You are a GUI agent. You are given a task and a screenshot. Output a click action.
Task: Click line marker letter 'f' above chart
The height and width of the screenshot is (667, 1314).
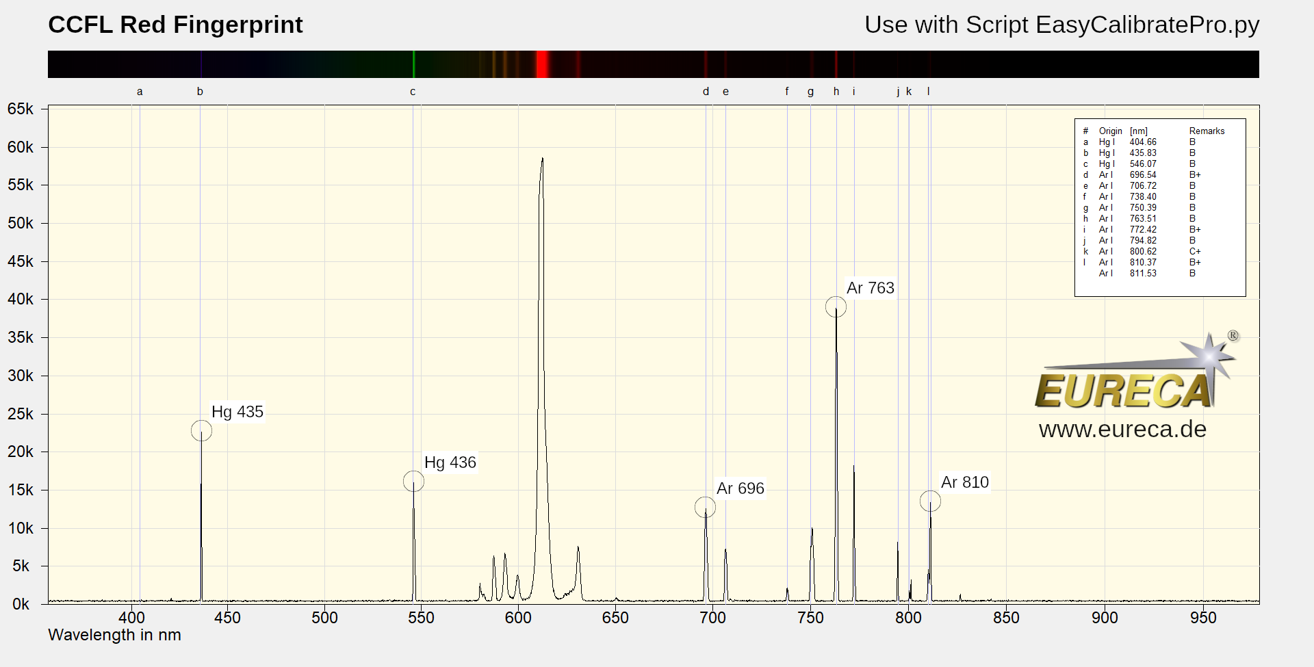(x=787, y=92)
